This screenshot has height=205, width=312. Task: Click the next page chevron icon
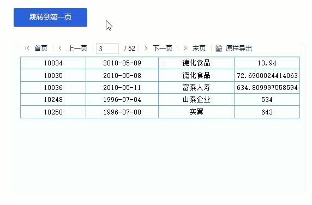coord(146,49)
